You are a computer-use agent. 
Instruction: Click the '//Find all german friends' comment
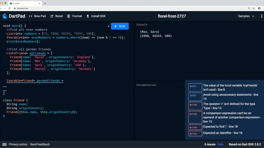point(28,49)
